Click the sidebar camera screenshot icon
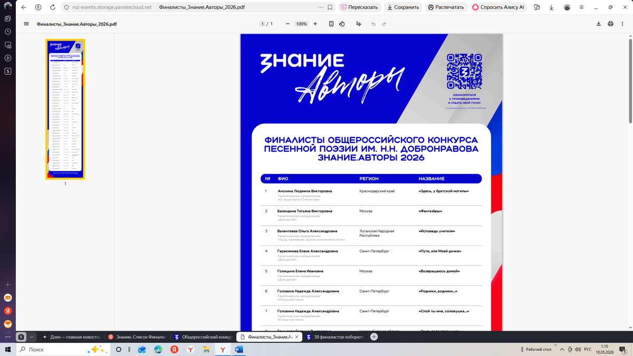Screen dimensions: 633x356 8,45
